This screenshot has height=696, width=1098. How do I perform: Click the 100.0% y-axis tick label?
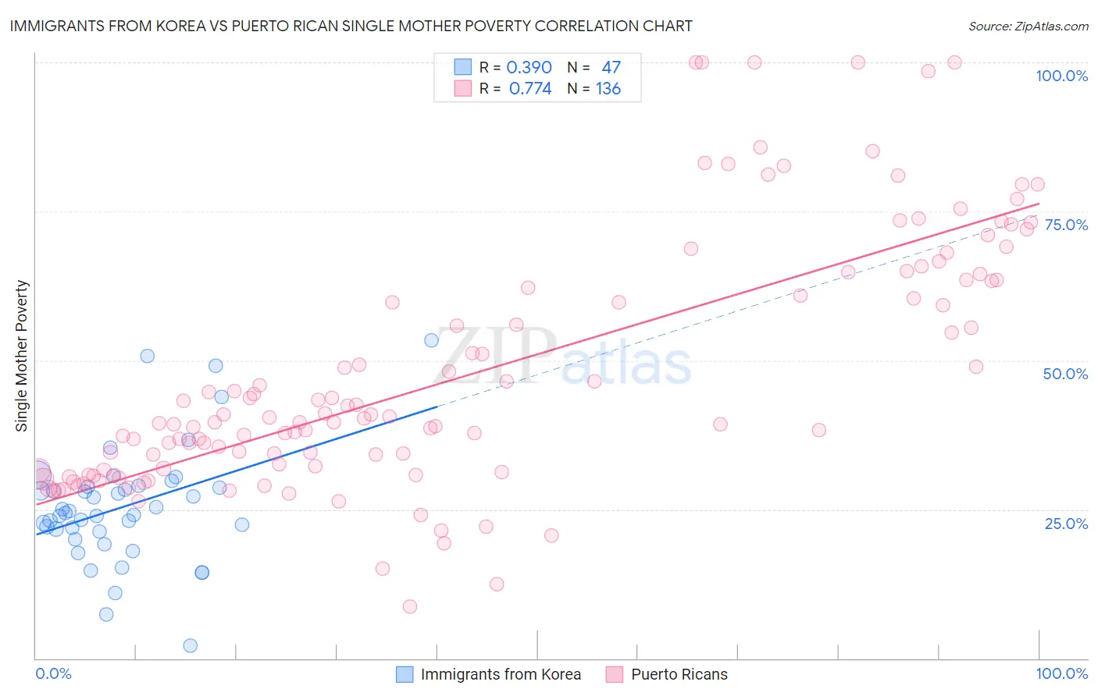point(1062,76)
